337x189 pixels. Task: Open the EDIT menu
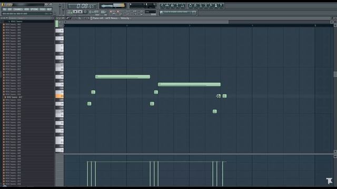(10, 9)
